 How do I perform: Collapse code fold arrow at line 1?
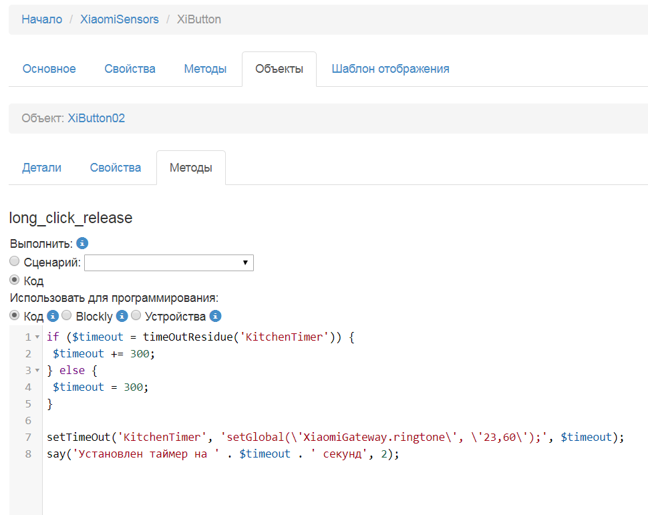tap(37, 337)
